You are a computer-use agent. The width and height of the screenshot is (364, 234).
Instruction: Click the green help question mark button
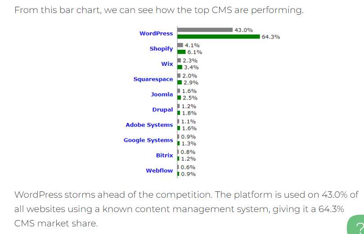coord(357,226)
